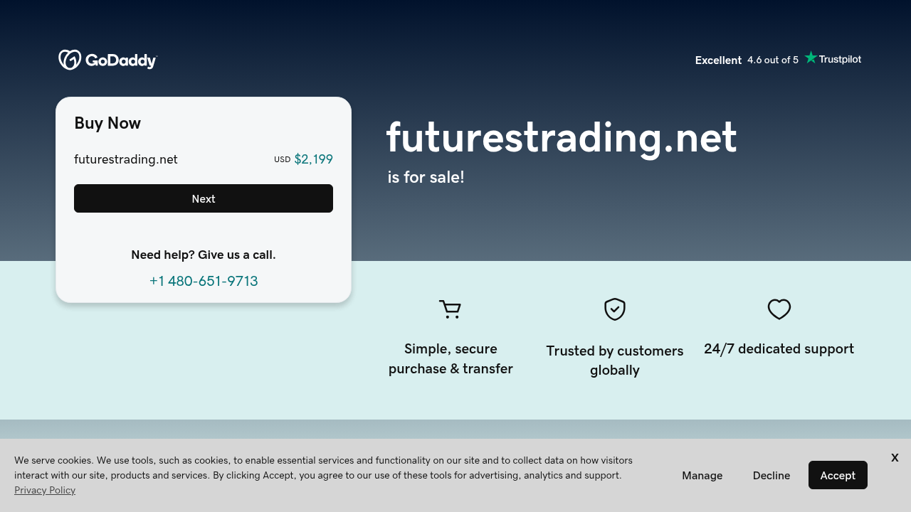Click the $2,199 price

click(x=313, y=159)
